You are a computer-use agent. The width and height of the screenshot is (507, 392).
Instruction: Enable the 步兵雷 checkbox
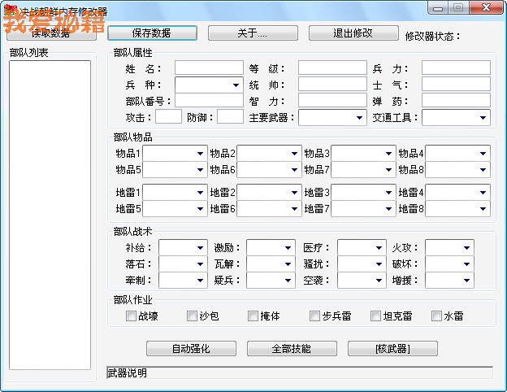(315, 316)
